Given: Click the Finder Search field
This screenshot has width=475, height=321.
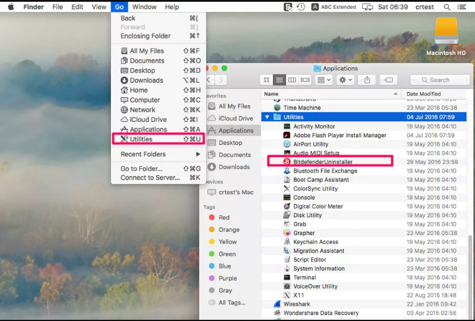Looking at the screenshot, I should [x=440, y=80].
